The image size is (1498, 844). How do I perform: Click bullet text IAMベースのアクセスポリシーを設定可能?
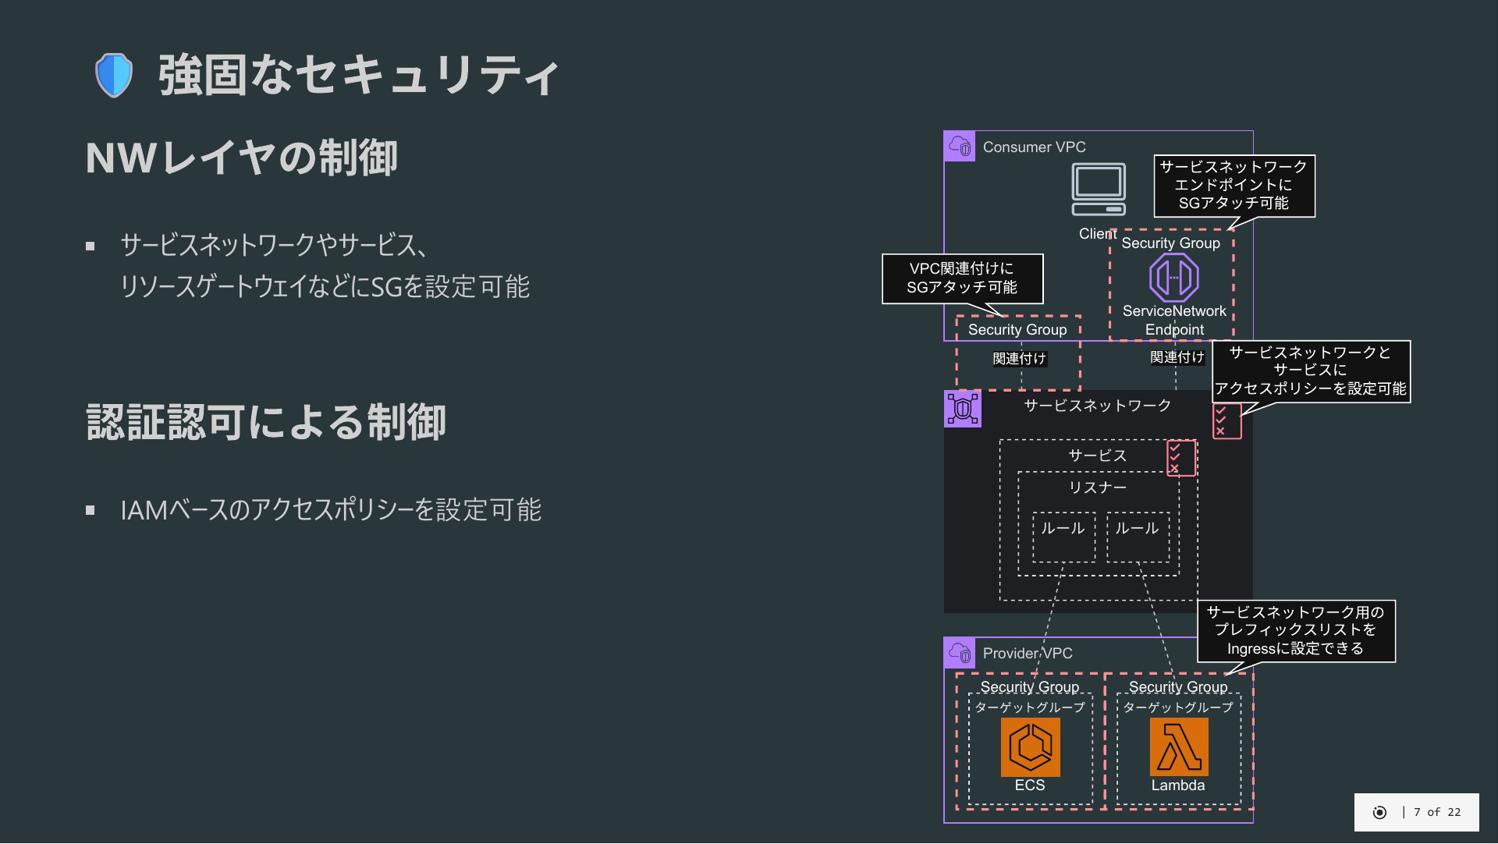click(331, 510)
